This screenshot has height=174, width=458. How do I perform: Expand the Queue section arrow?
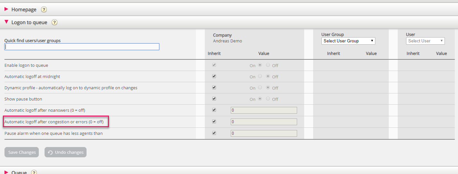(x=6, y=172)
